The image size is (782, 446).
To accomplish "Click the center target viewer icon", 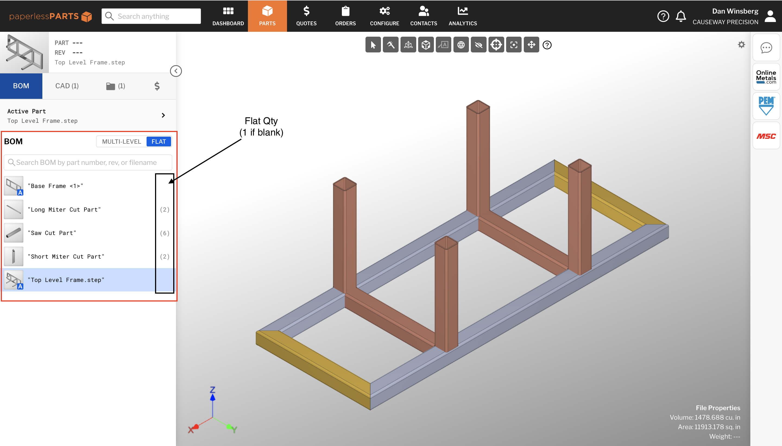I will [496, 45].
